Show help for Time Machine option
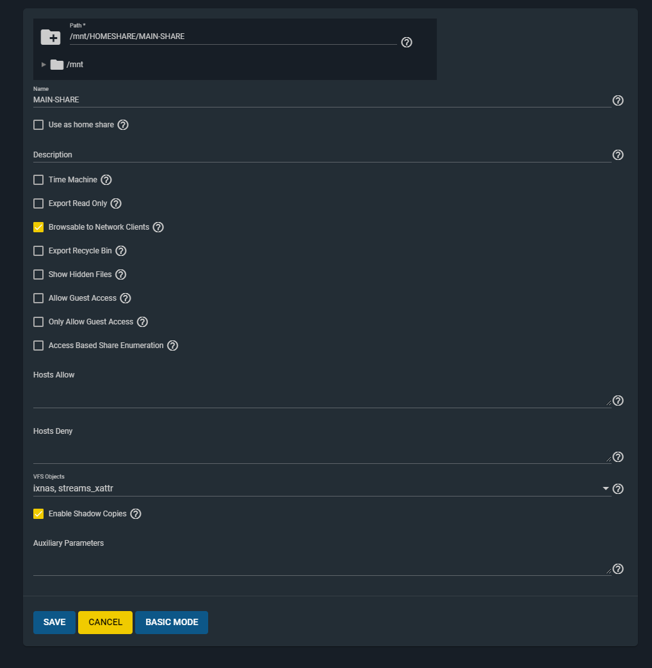 pos(106,180)
